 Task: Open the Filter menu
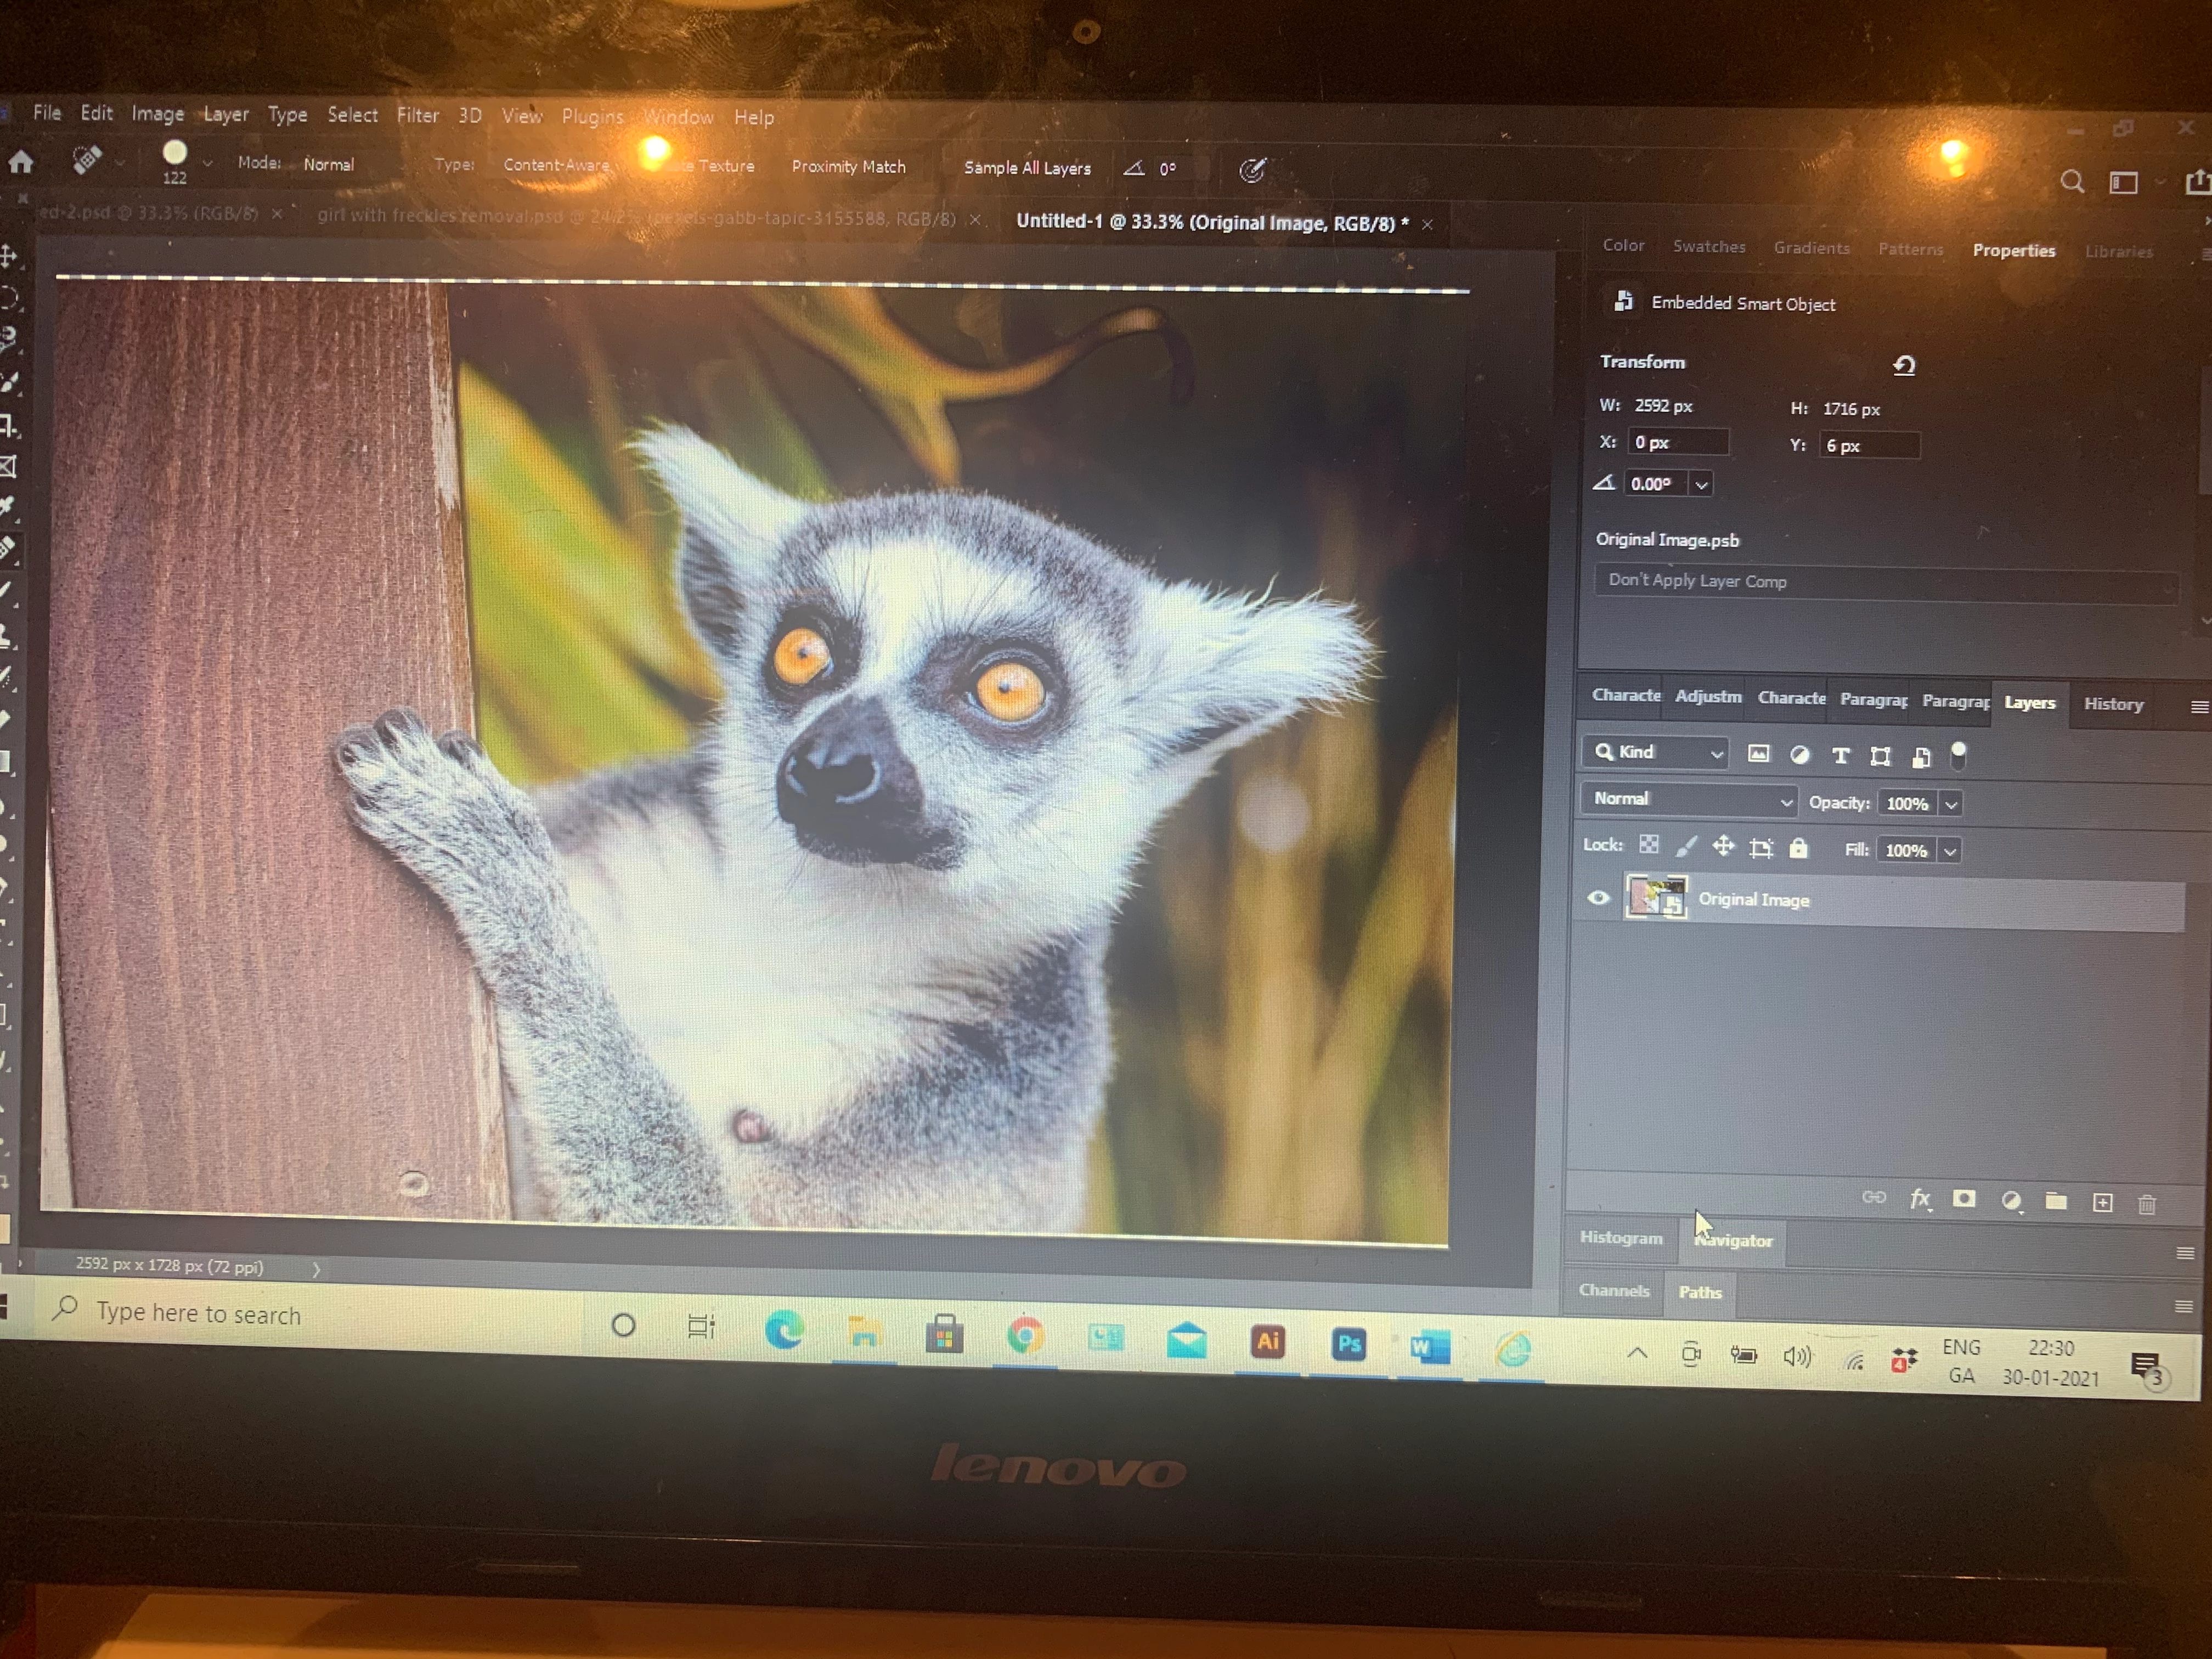(x=417, y=115)
